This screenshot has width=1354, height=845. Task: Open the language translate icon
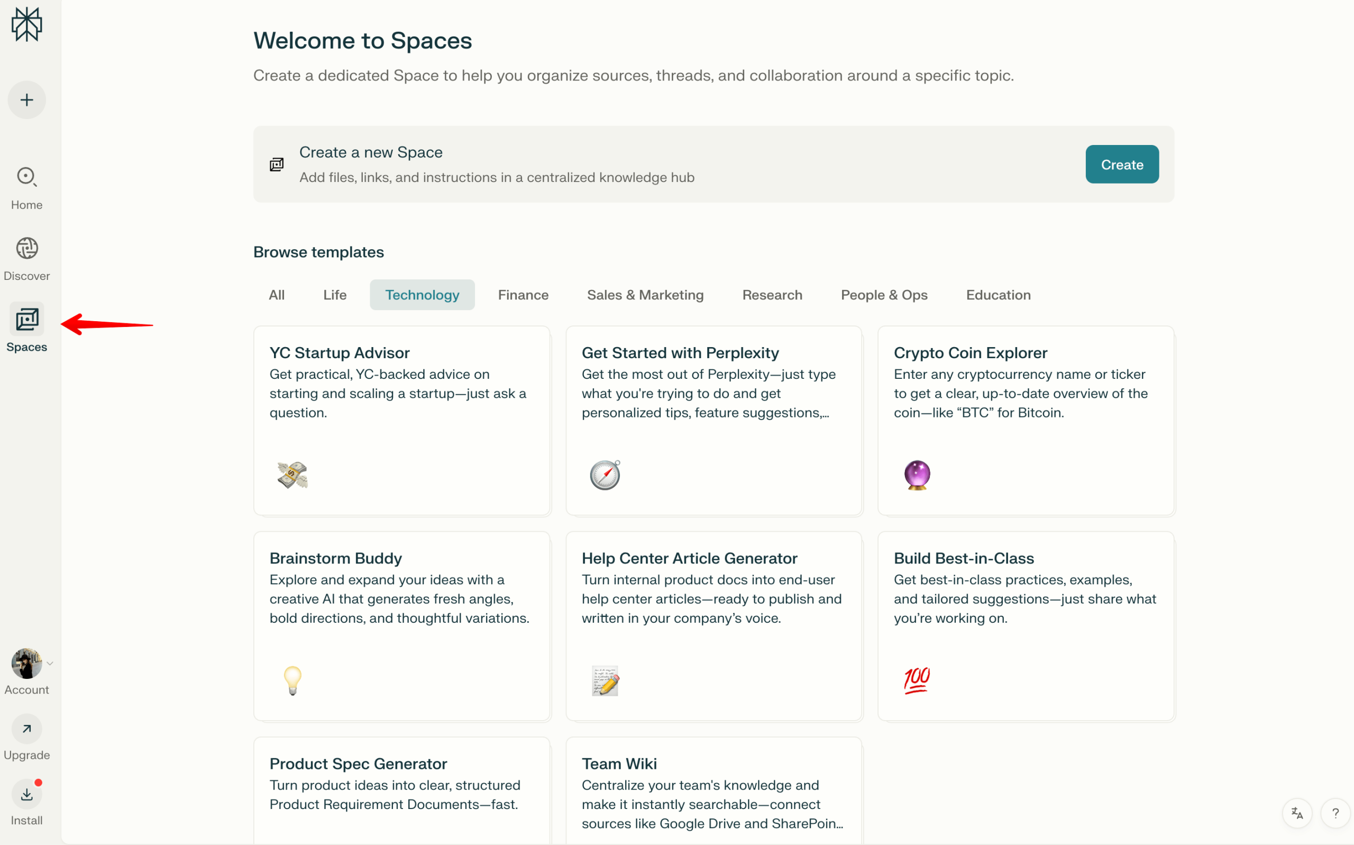(1297, 813)
